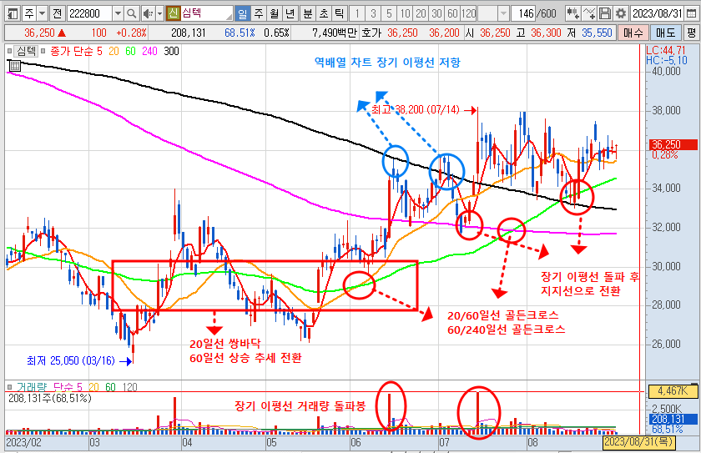Select the 120 interval button
Image resolution: width=701 pixels, height=453 pixels.
pyautogui.click(x=468, y=14)
